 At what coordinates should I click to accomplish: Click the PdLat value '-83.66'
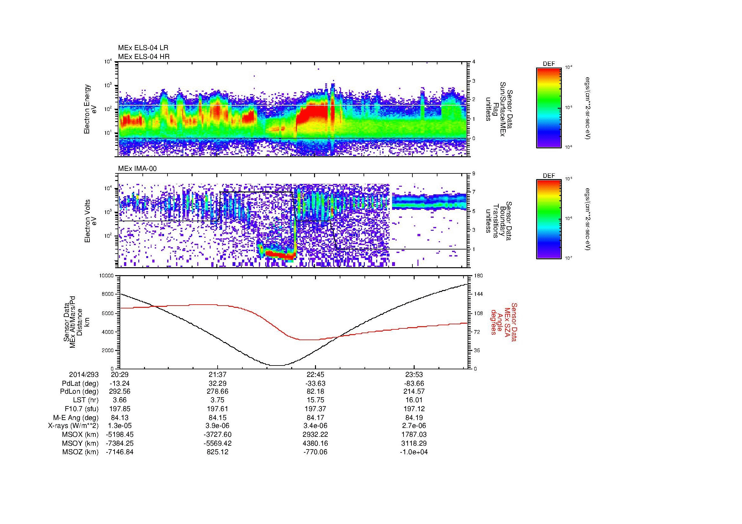pyautogui.click(x=414, y=384)
